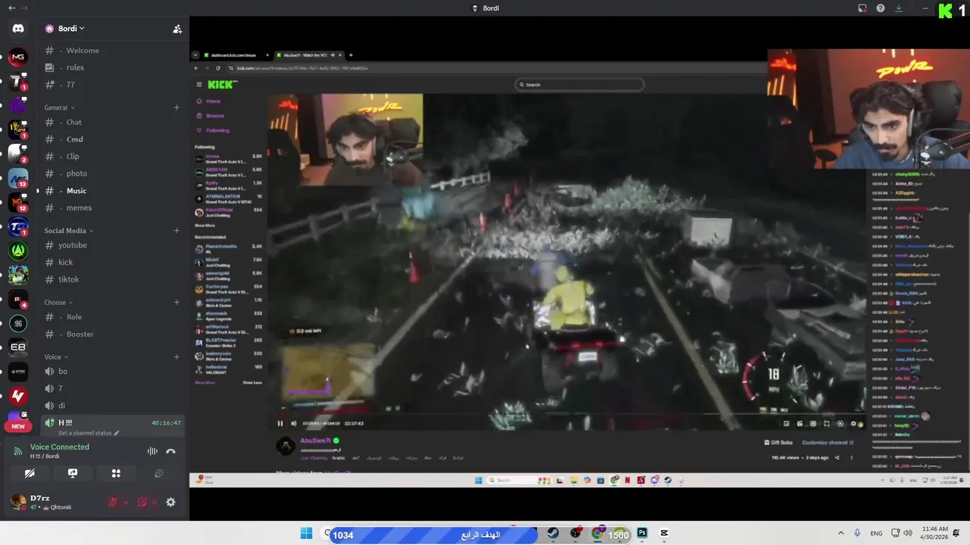The image size is (970, 545).
Task: Collapse the Social Media category
Action: coord(68,230)
